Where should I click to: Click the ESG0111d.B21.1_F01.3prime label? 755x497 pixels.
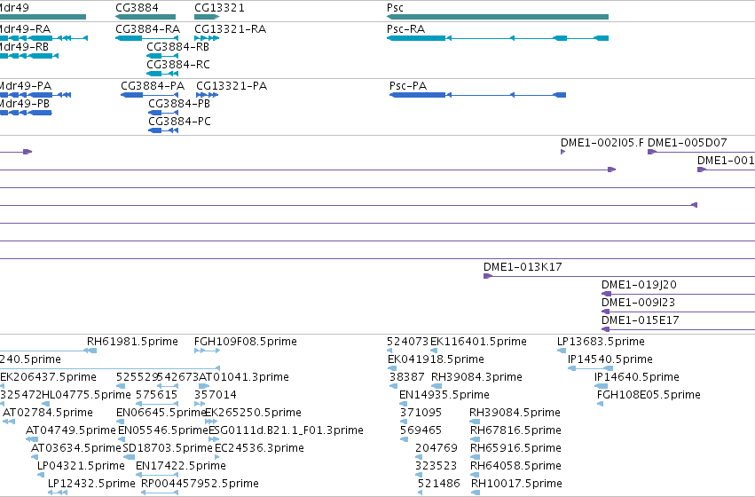[x=286, y=430]
